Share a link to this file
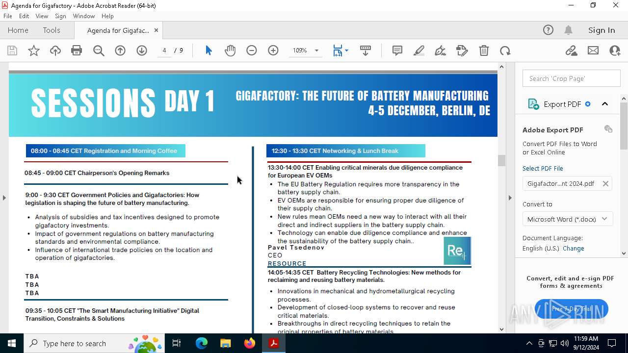Viewport: 628px width, 353px height. pos(572,50)
